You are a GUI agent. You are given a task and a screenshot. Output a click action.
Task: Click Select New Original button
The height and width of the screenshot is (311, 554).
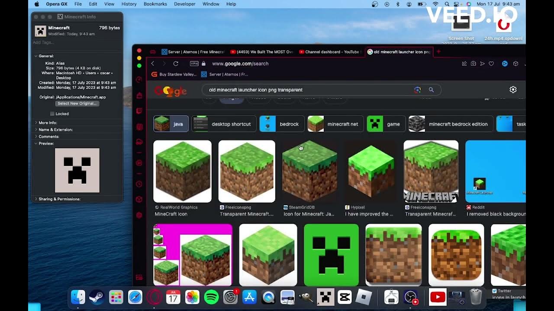point(77,104)
